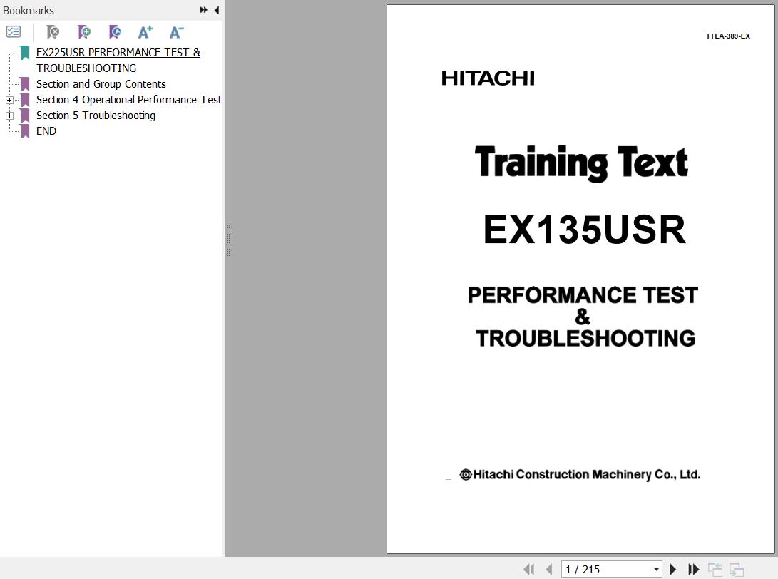Click bookmark icon beside Section and Group Contents
Viewport: 778px width, 579px height.
[x=25, y=84]
